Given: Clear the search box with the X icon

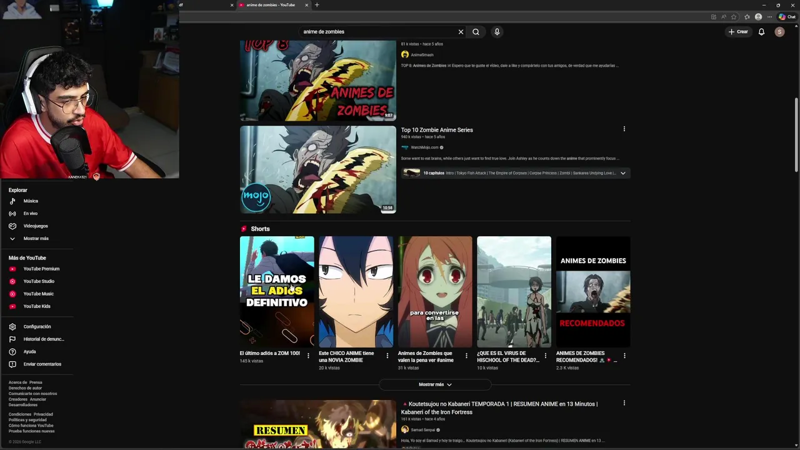Looking at the screenshot, I should tap(461, 32).
